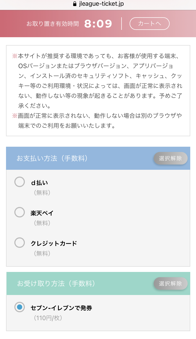Clear pickup method with its 選択解除 button
Screen dimensions: 196x339
(x=170, y=283)
